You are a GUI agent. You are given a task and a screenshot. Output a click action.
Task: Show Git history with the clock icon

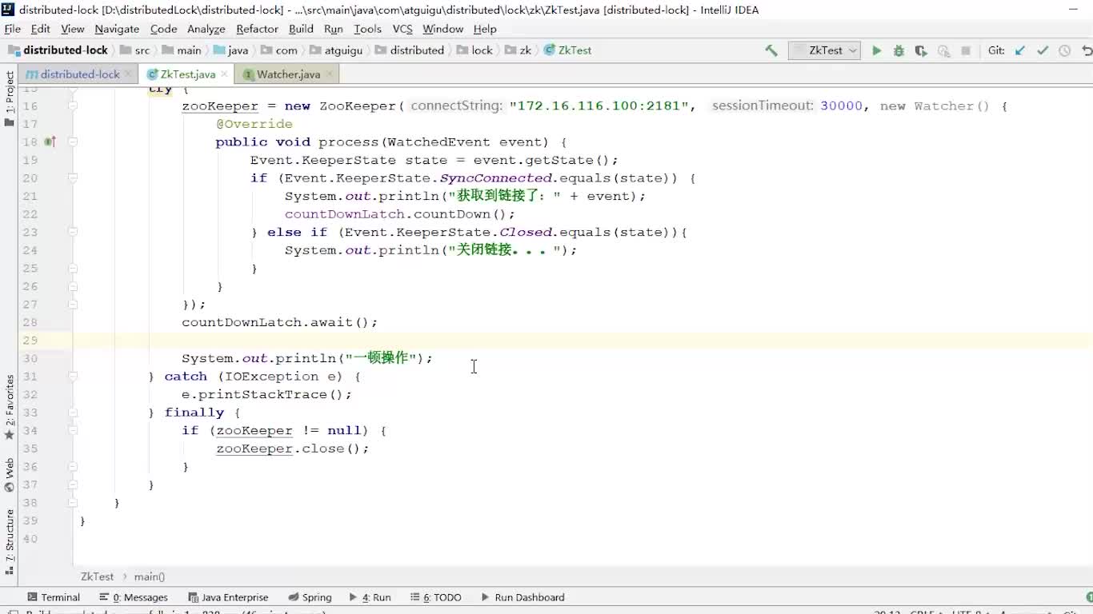coord(1064,50)
